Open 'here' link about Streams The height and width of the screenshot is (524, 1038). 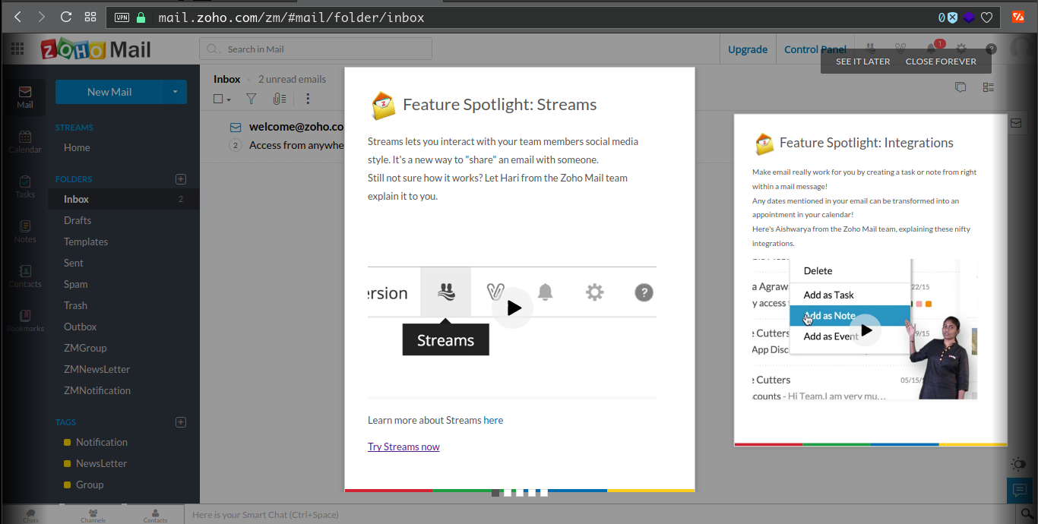pos(493,420)
